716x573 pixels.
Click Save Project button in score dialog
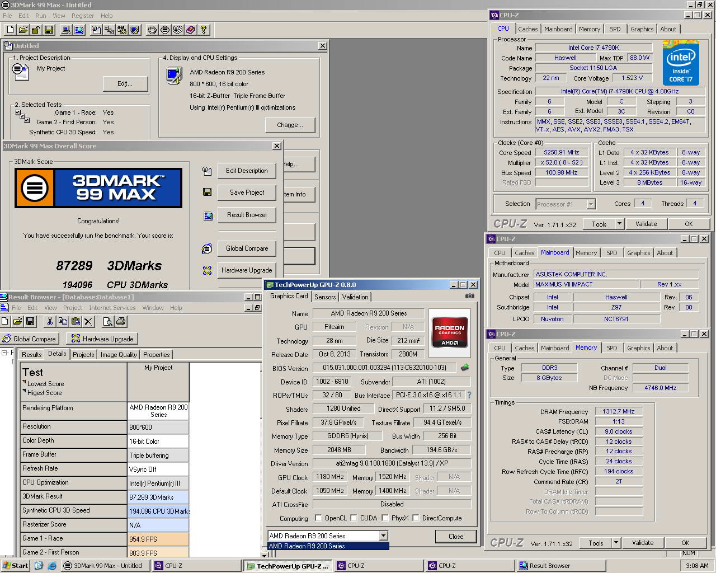tap(247, 192)
